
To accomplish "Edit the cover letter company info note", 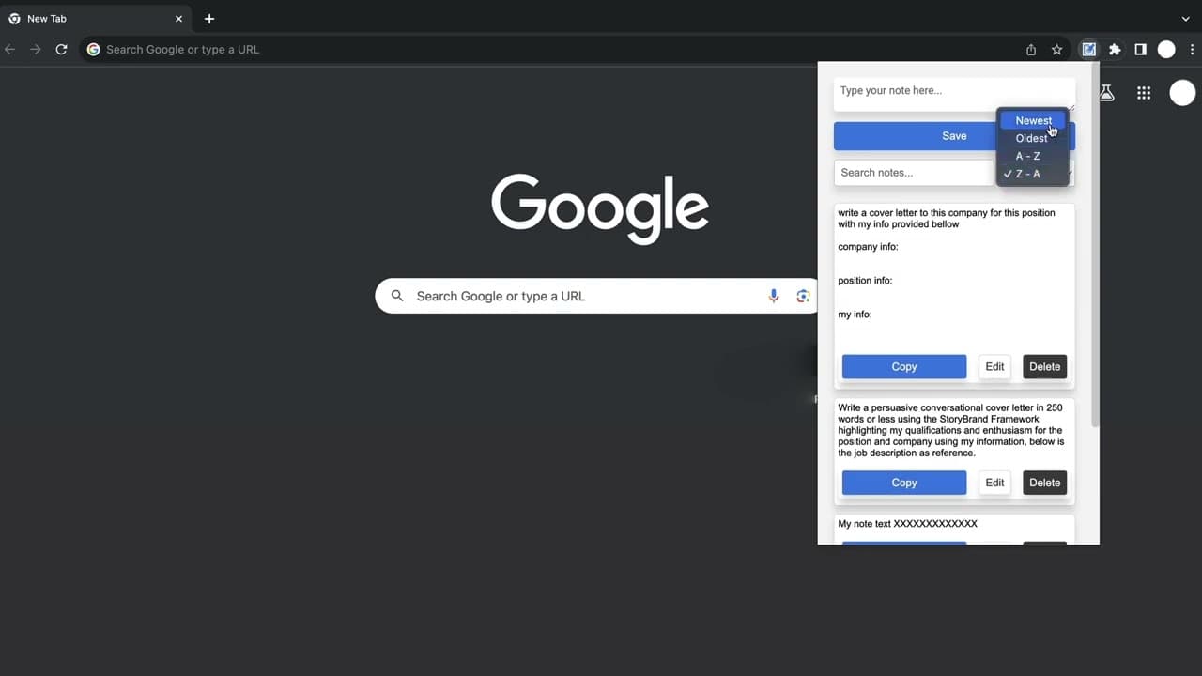I will coord(994,367).
